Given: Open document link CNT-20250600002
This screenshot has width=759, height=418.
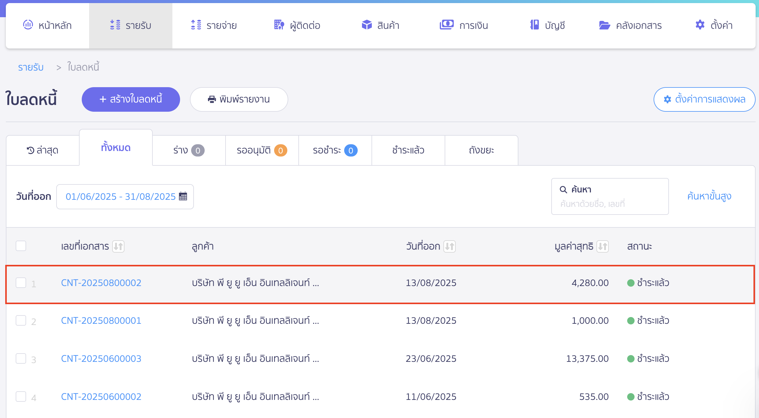Looking at the screenshot, I should pyautogui.click(x=101, y=397).
